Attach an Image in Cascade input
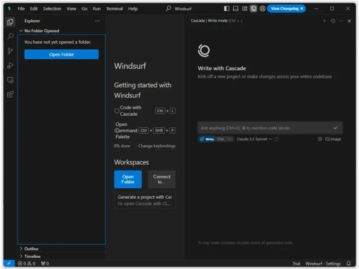359x269 pixels. point(333,139)
